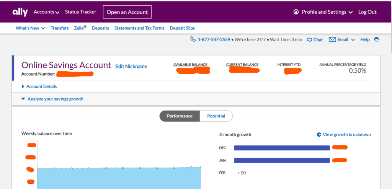
Task: Click the Available Balance label
Action: pyautogui.click(x=190, y=65)
